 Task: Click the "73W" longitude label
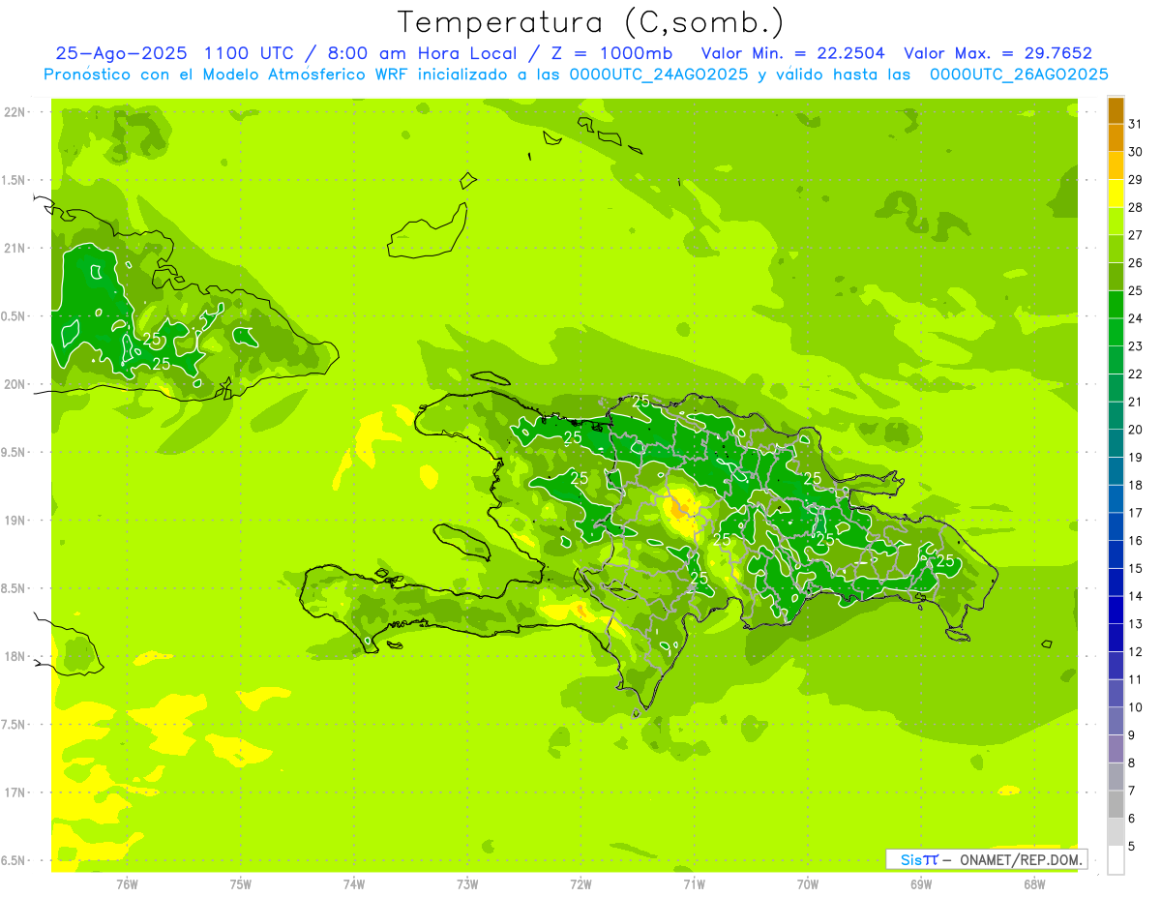click(467, 884)
